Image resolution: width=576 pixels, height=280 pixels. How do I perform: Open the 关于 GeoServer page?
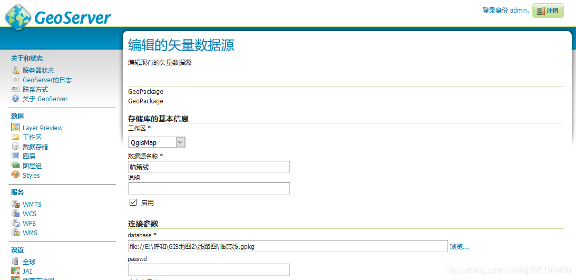tap(45, 99)
